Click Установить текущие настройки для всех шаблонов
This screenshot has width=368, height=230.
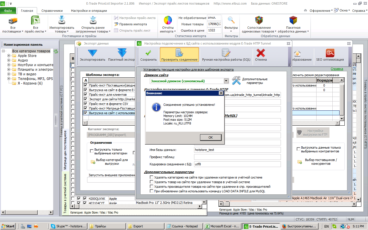[189, 70]
